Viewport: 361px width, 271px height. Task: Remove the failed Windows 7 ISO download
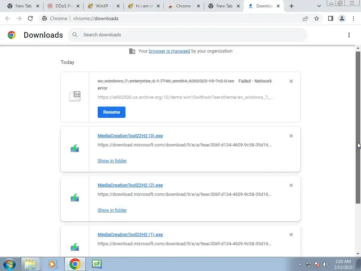click(x=291, y=81)
